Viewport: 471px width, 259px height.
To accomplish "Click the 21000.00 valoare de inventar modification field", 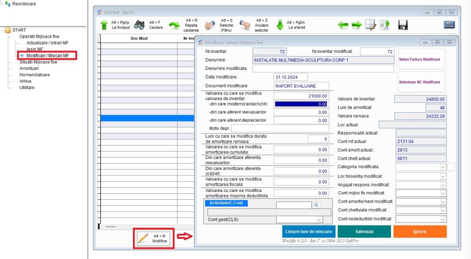I will [301, 96].
